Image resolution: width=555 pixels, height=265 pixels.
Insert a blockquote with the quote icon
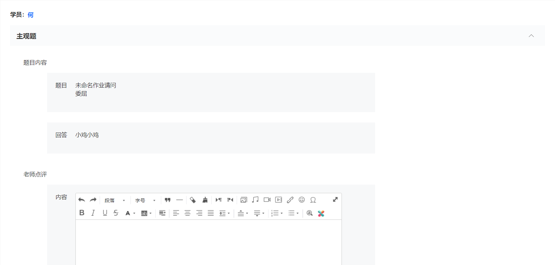coord(168,200)
